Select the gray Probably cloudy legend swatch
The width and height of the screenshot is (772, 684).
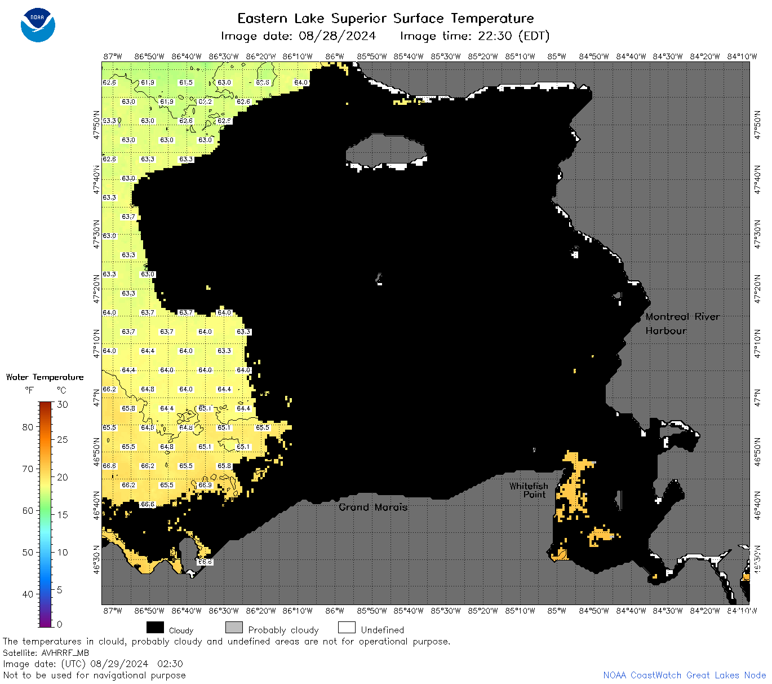pyautogui.click(x=234, y=628)
